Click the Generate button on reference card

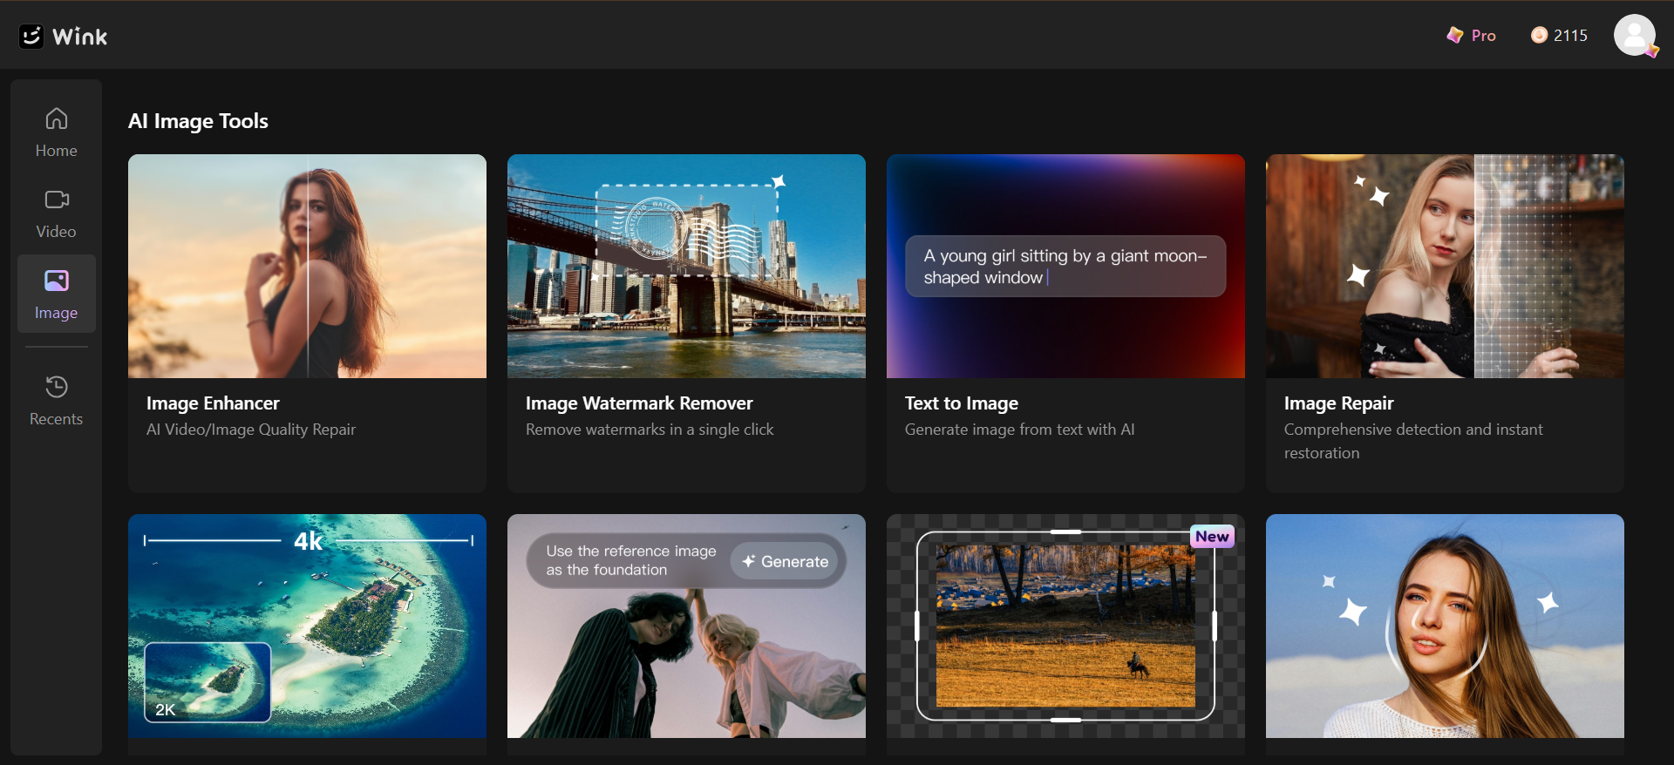pos(785,561)
